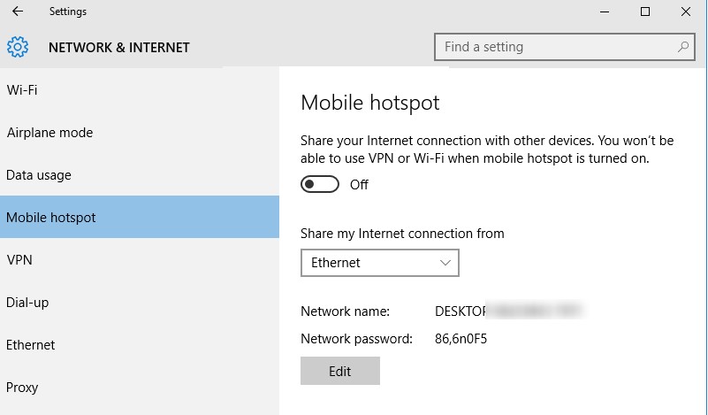Image resolution: width=708 pixels, height=415 pixels.
Task: Open the VPN settings page
Action: coord(19,260)
